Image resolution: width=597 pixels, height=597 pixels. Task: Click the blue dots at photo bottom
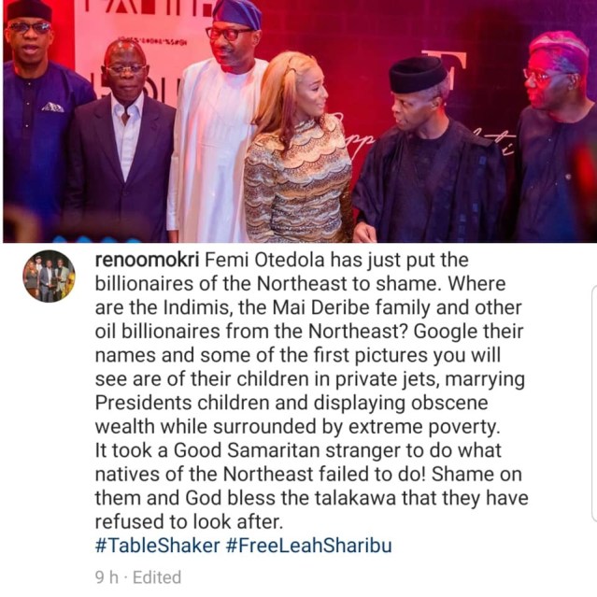click(97, 239)
